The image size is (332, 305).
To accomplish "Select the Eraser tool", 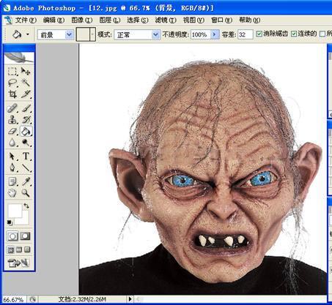I will click(12, 132).
